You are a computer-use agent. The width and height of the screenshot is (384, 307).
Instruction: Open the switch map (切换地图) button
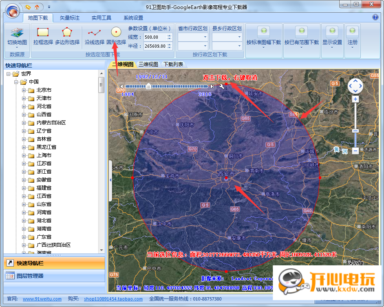coord(17,38)
